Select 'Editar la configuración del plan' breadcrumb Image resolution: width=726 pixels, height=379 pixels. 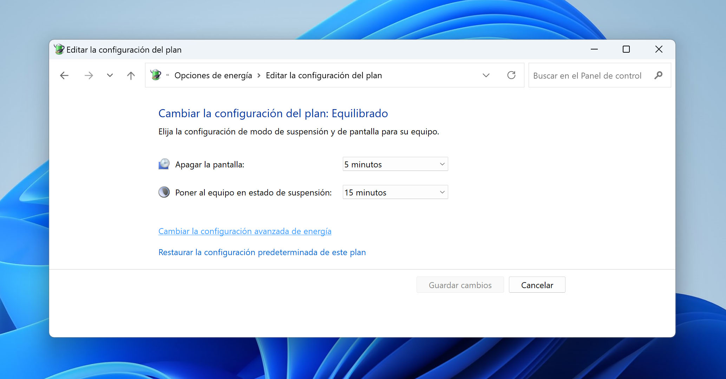(324, 75)
